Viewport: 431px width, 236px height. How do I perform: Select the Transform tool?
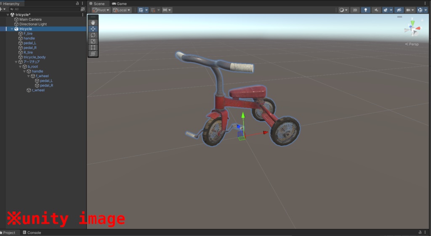(93, 53)
